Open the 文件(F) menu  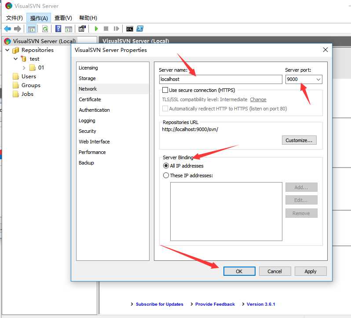[x=15, y=18]
